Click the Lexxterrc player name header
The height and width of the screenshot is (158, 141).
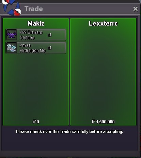[103, 24]
